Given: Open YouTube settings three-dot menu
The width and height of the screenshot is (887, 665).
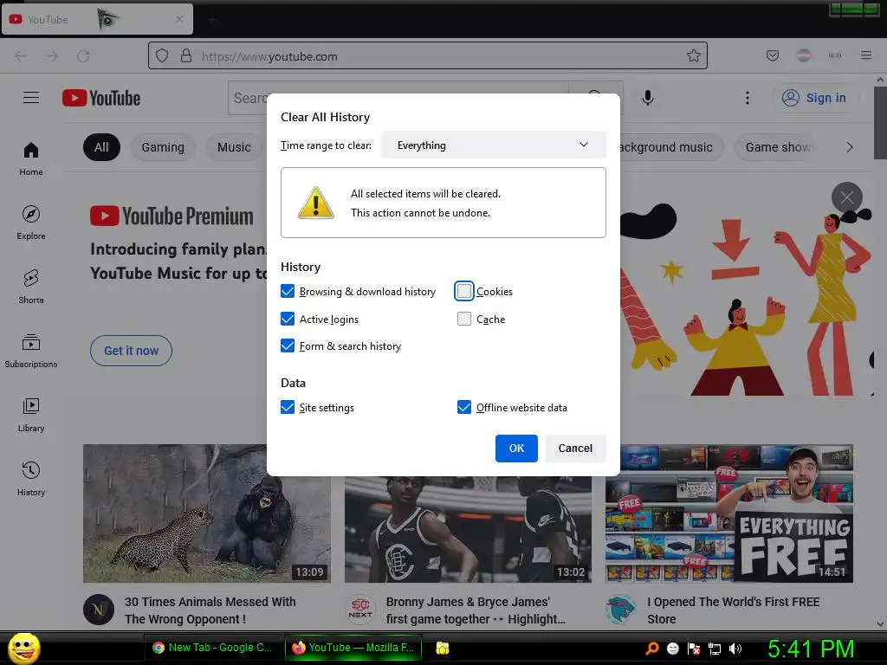Looking at the screenshot, I should [748, 98].
